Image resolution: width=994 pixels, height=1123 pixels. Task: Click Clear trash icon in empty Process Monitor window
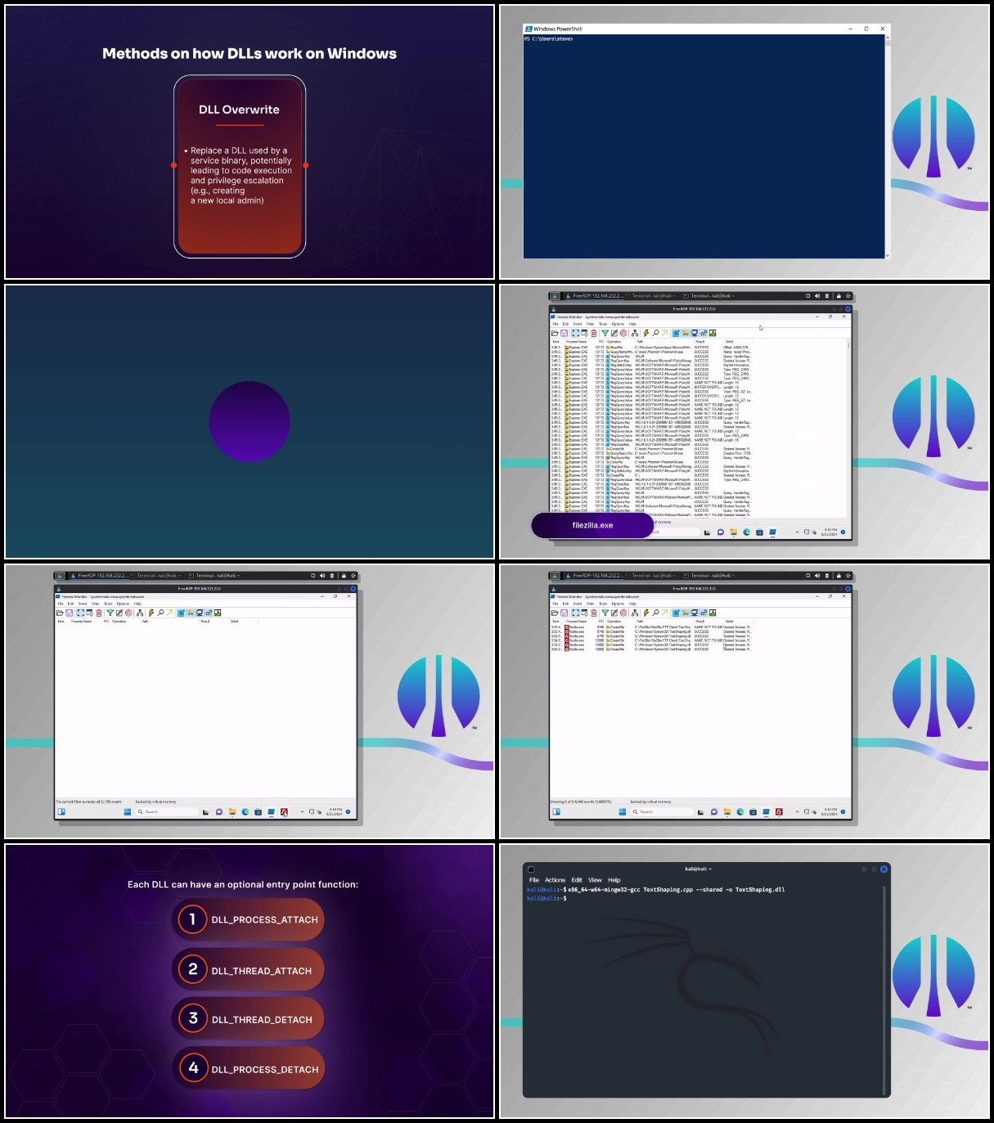coord(99,613)
